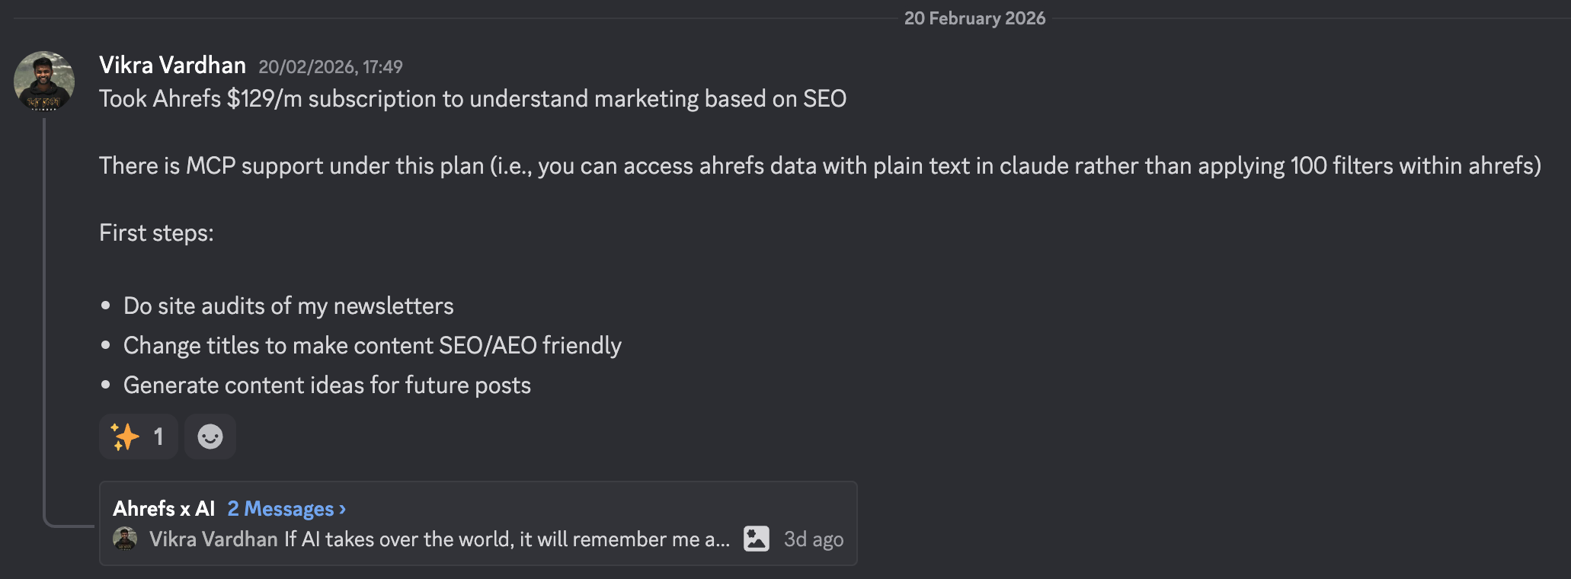1571x579 pixels.
Task: Toggle the sparkles reaction on the message
Action: [x=138, y=437]
